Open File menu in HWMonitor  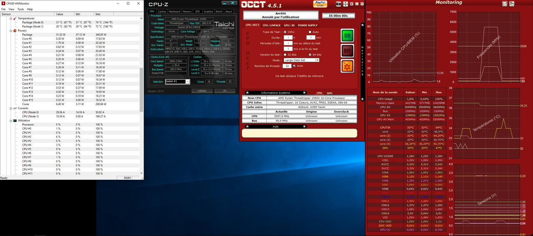3,9
